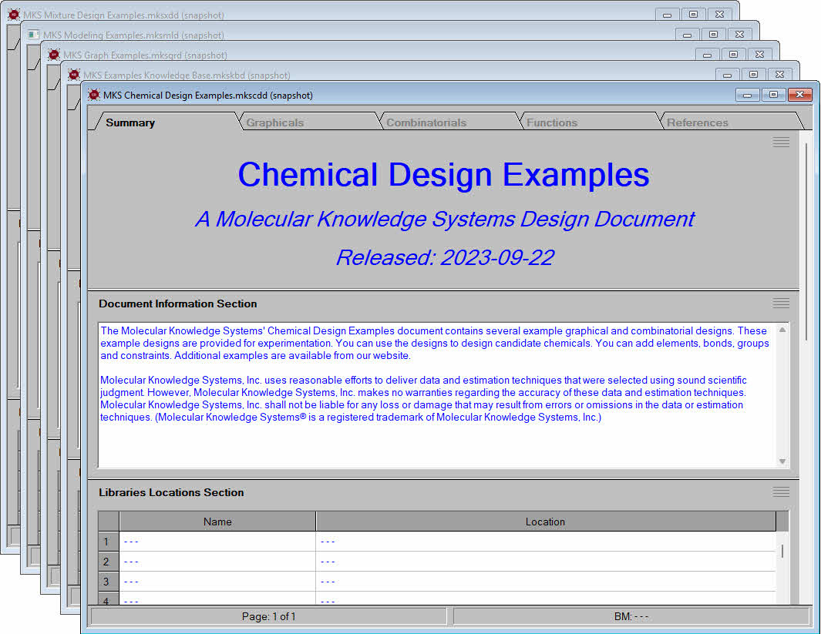Click the MKS Graph Examples window icon

click(54, 55)
